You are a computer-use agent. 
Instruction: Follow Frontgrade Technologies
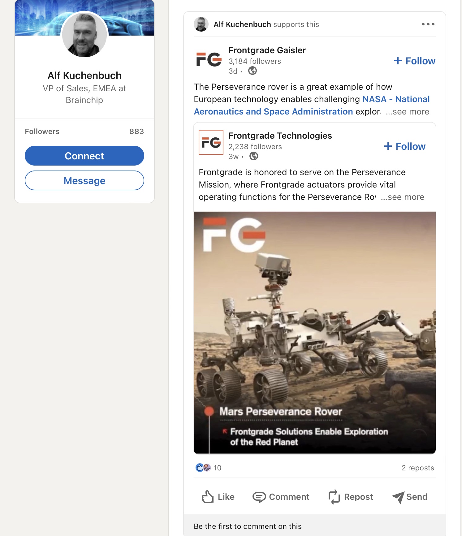tap(405, 146)
